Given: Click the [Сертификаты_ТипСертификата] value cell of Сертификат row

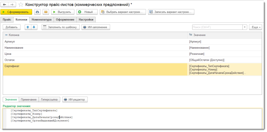Looking at the screenshot, I should [x=224, y=69].
